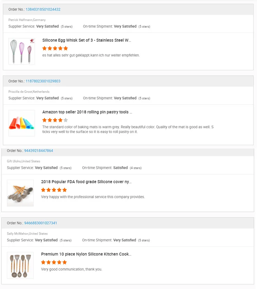Click the five-star rating under egg whisk
This screenshot has width=257, height=289.
coord(55,48)
